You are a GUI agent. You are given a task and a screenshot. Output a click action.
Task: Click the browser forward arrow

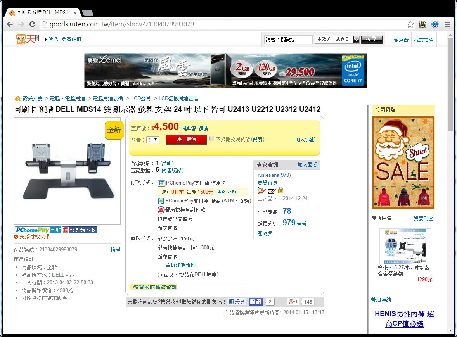tap(21, 24)
